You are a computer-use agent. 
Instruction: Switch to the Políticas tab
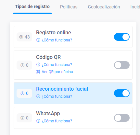(x=69, y=7)
